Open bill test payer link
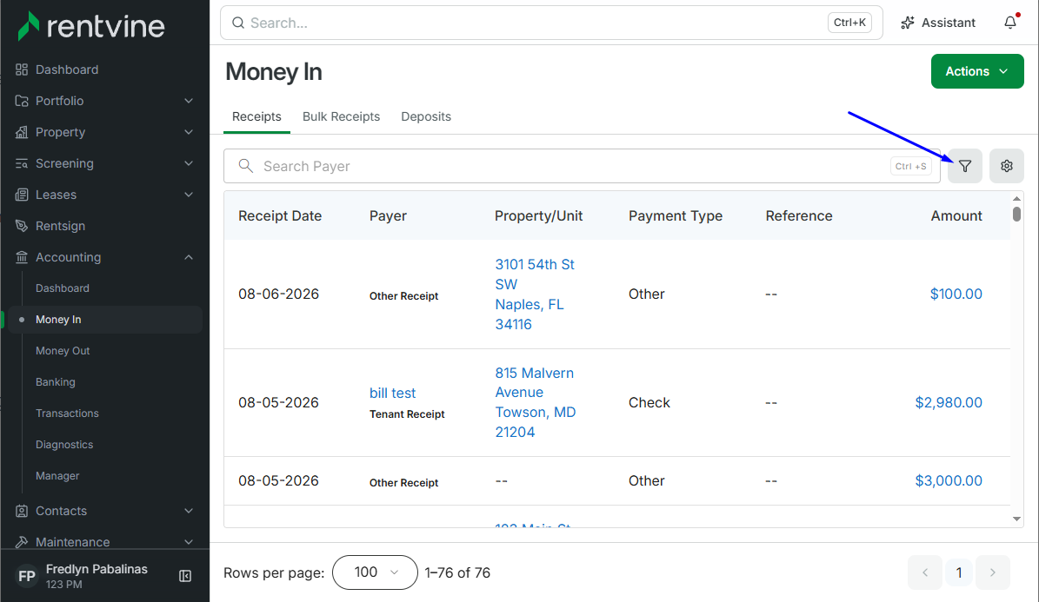This screenshot has width=1039, height=602. pyautogui.click(x=392, y=393)
